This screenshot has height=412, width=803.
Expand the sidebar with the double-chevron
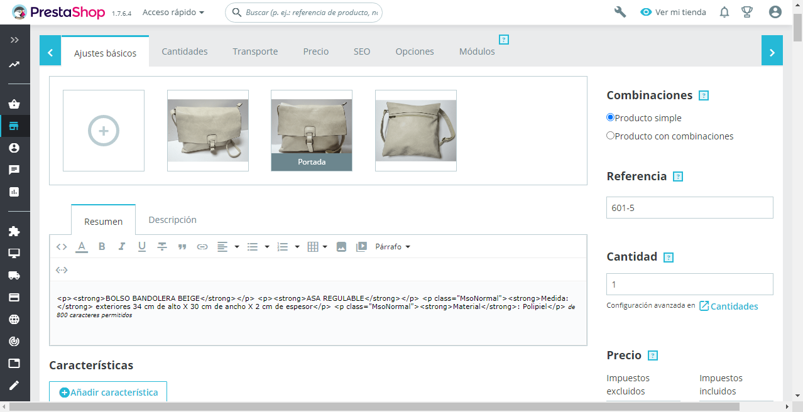click(14, 40)
